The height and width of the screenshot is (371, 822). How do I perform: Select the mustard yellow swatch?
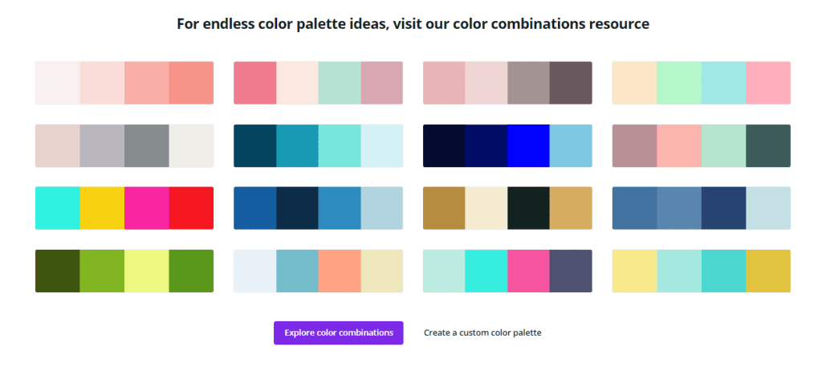[768, 271]
